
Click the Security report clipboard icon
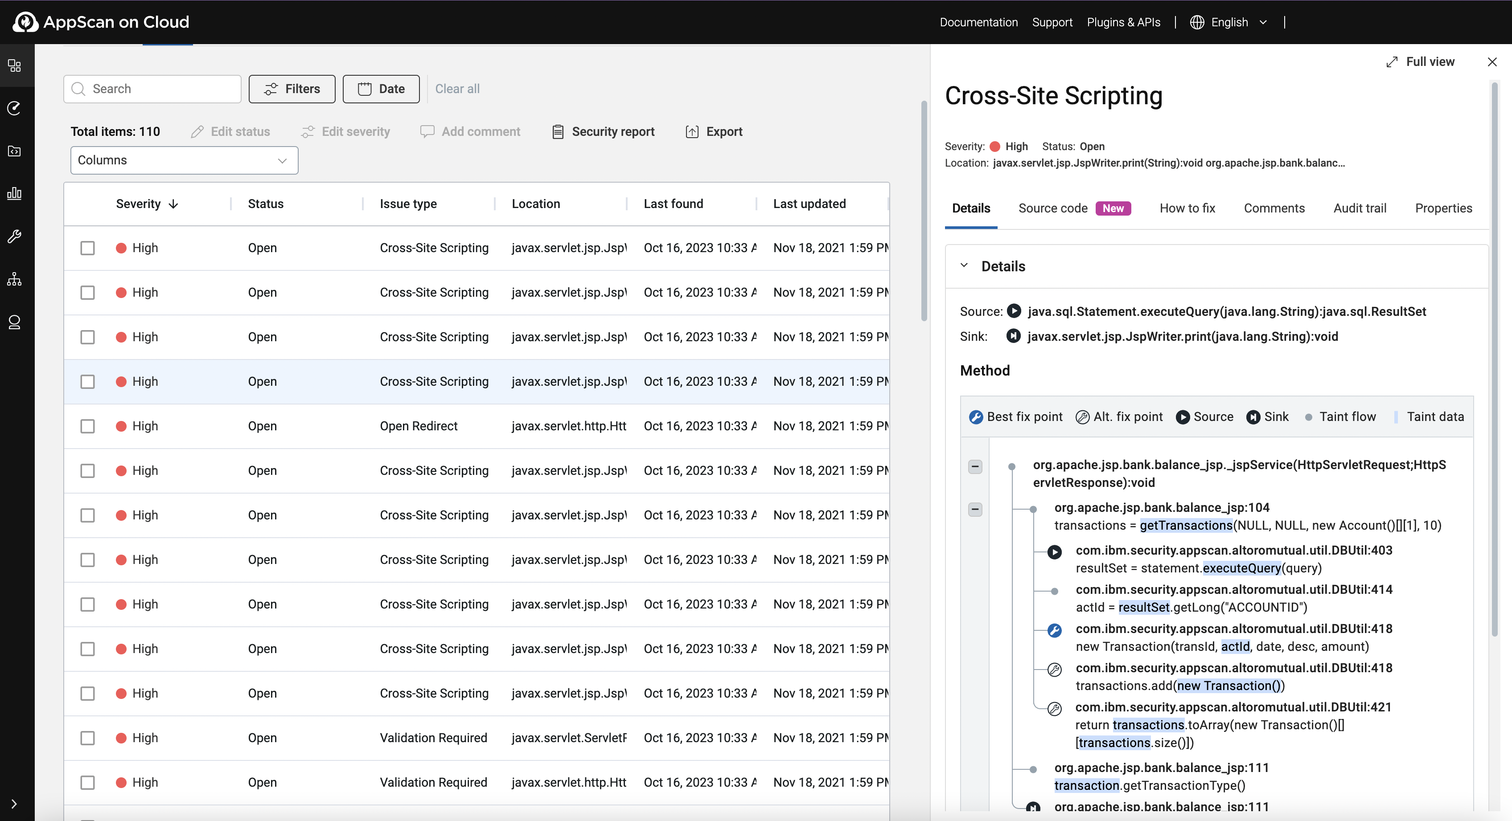558,132
